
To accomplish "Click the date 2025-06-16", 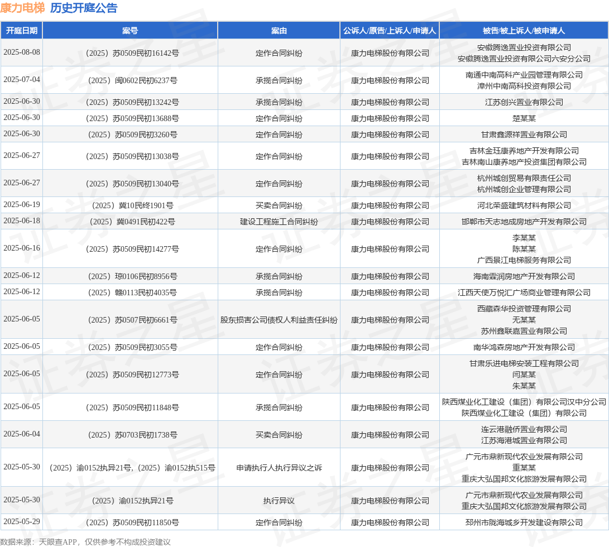I will [22, 248].
